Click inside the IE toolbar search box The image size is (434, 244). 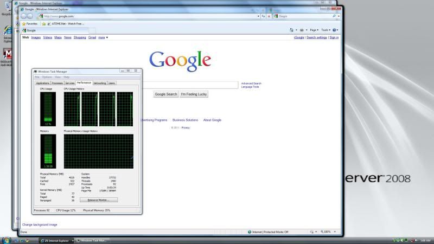(304, 16)
